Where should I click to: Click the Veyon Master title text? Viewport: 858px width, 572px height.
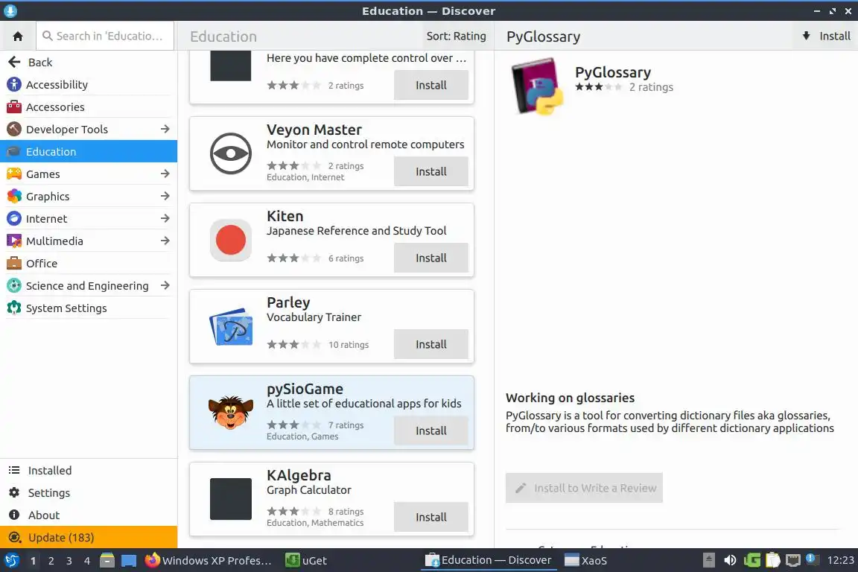pyautogui.click(x=314, y=130)
